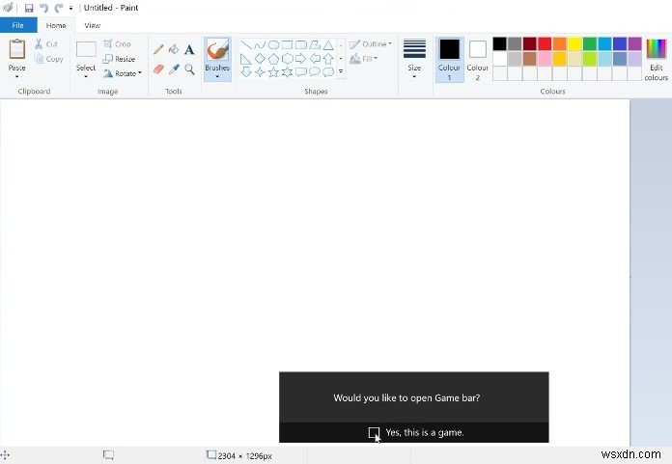The height and width of the screenshot is (464, 672).
Task: Choose the Right-angled triangle shape
Action: pos(246,58)
